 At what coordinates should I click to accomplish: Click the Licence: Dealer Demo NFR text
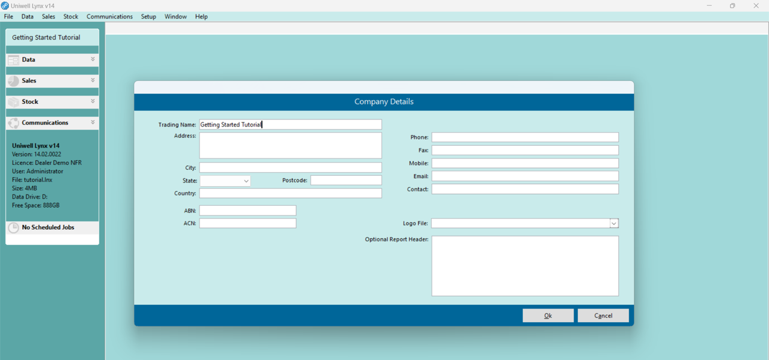click(x=47, y=163)
